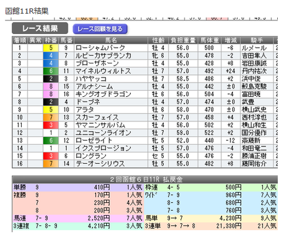This screenshot has height=235, width=288.
Task: Click the 増減 column header
Action: point(230,41)
